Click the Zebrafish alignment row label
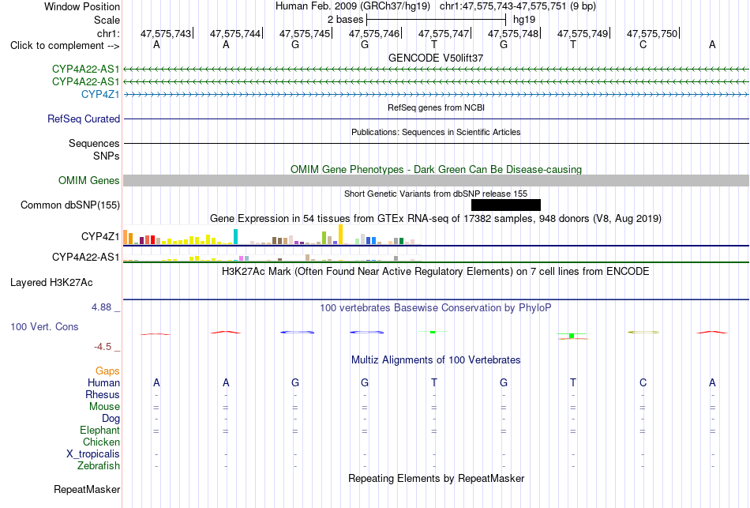The image size is (750, 508). (99, 465)
